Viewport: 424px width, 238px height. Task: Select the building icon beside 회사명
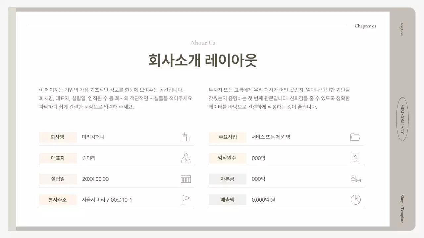(185, 137)
